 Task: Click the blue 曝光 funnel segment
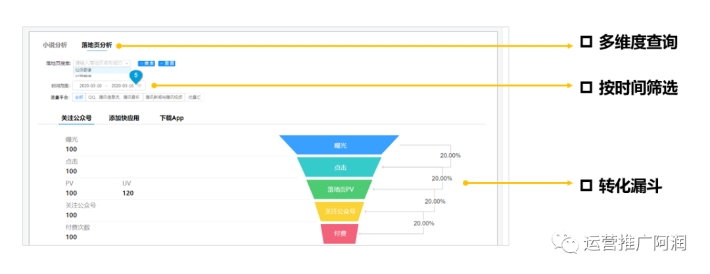point(339,145)
